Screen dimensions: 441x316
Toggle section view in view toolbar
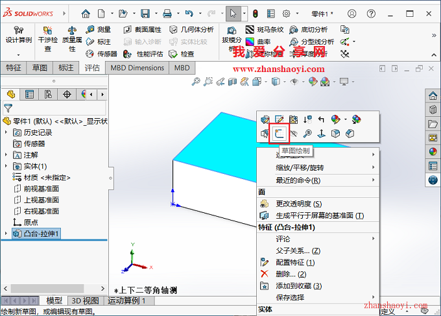point(233,82)
